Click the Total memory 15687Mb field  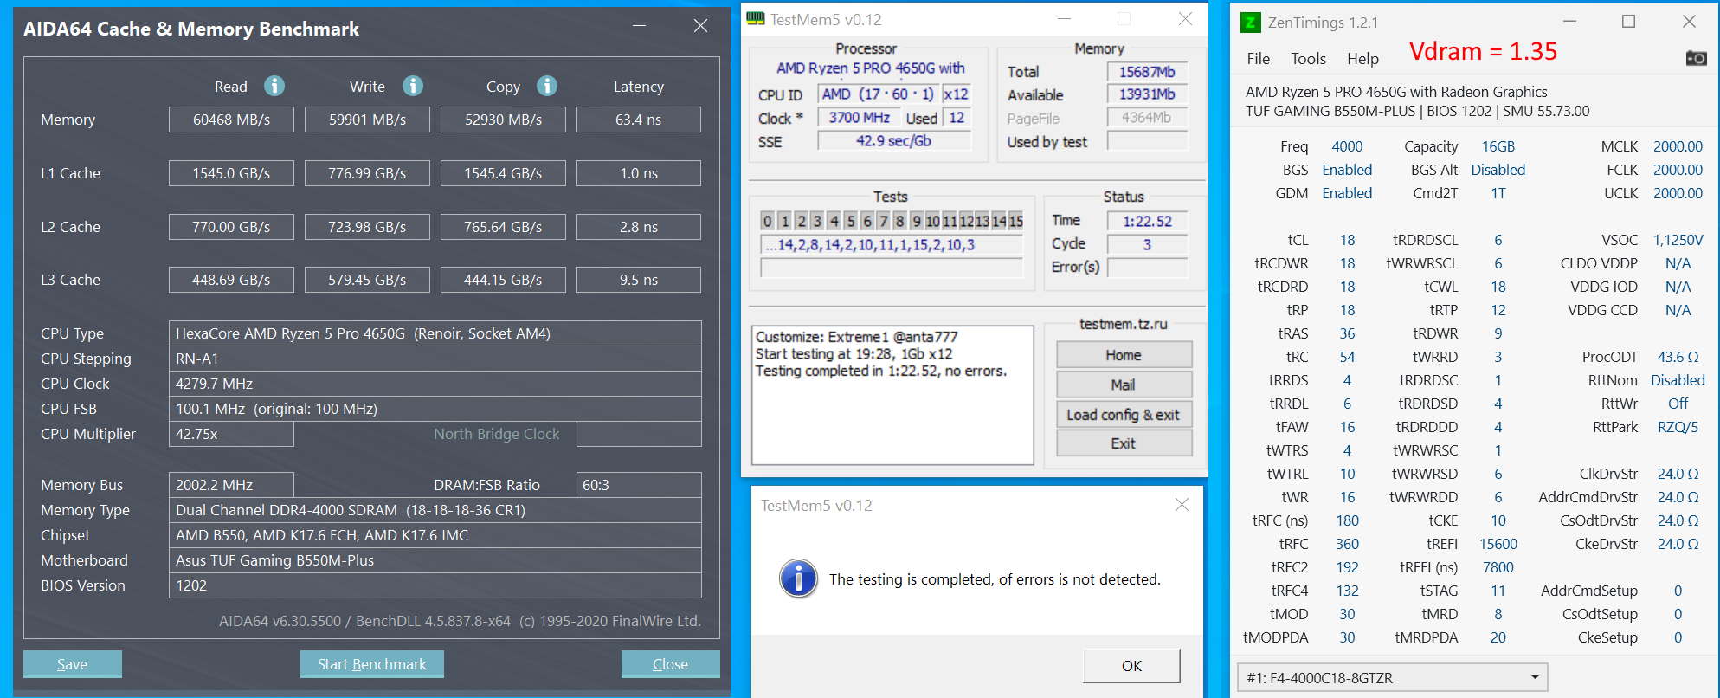pos(1147,72)
